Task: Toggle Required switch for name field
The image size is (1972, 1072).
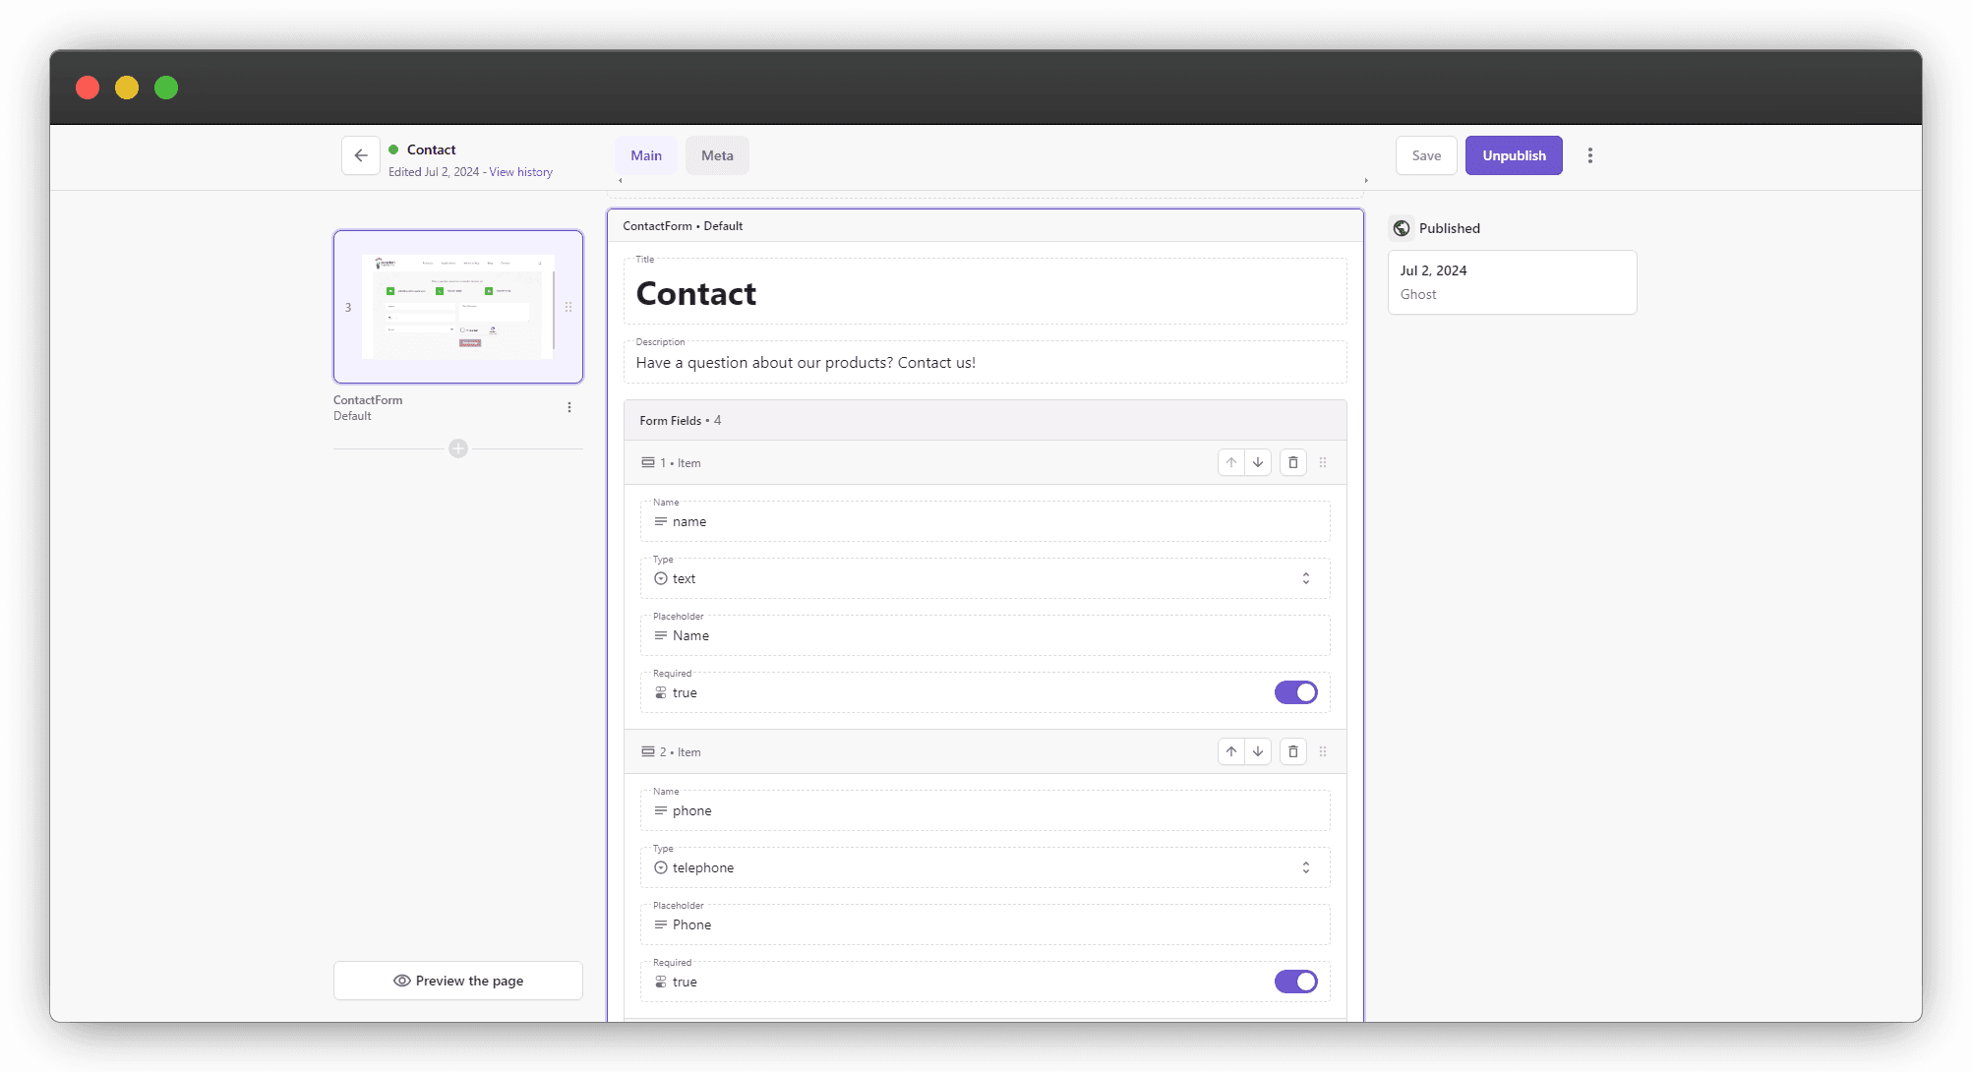Action: point(1296,692)
